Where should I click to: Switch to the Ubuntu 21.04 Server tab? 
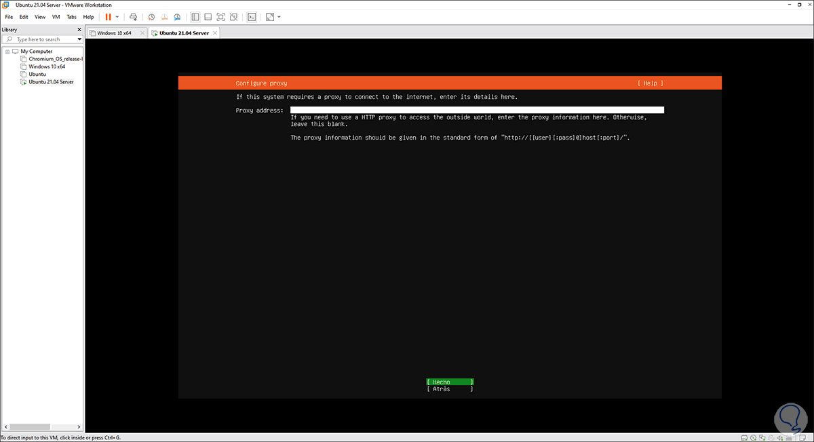coord(184,33)
